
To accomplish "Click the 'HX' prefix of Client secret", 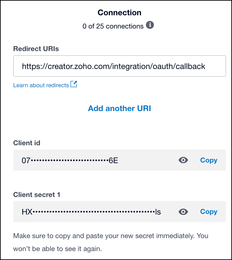I will click(27, 212).
